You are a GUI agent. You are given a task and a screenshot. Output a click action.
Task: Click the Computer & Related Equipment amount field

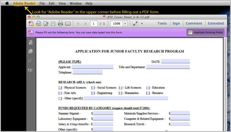180,118
